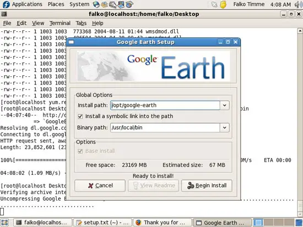Minimize the falko@localhost terminal window
Screen dimensions: 303x227
pyautogui.click(x=284, y=14)
